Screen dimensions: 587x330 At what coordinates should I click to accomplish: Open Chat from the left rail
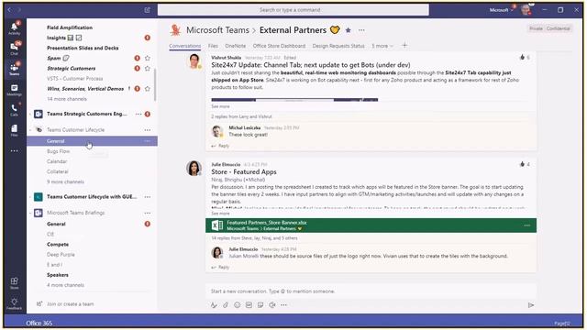pos(15,48)
